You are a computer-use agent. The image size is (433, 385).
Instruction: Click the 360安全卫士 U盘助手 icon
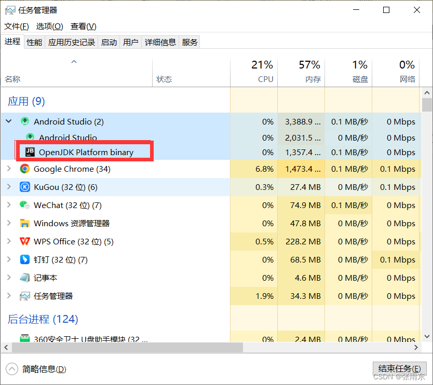pyautogui.click(x=25, y=338)
